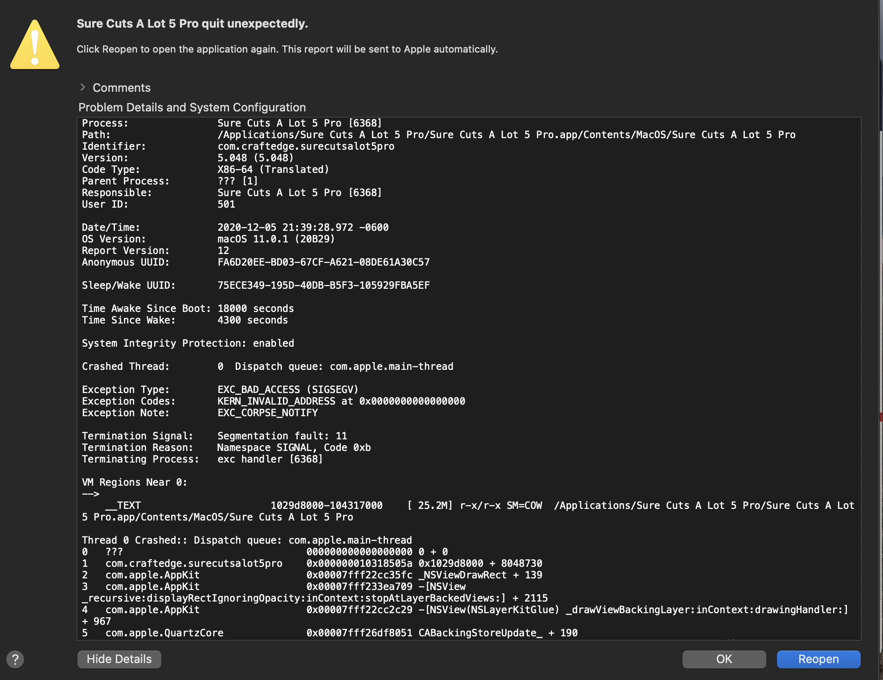The width and height of the screenshot is (883, 680).
Task: Click Exception Note EXC_CORPSE_NOTIFY
Action: 200,413
